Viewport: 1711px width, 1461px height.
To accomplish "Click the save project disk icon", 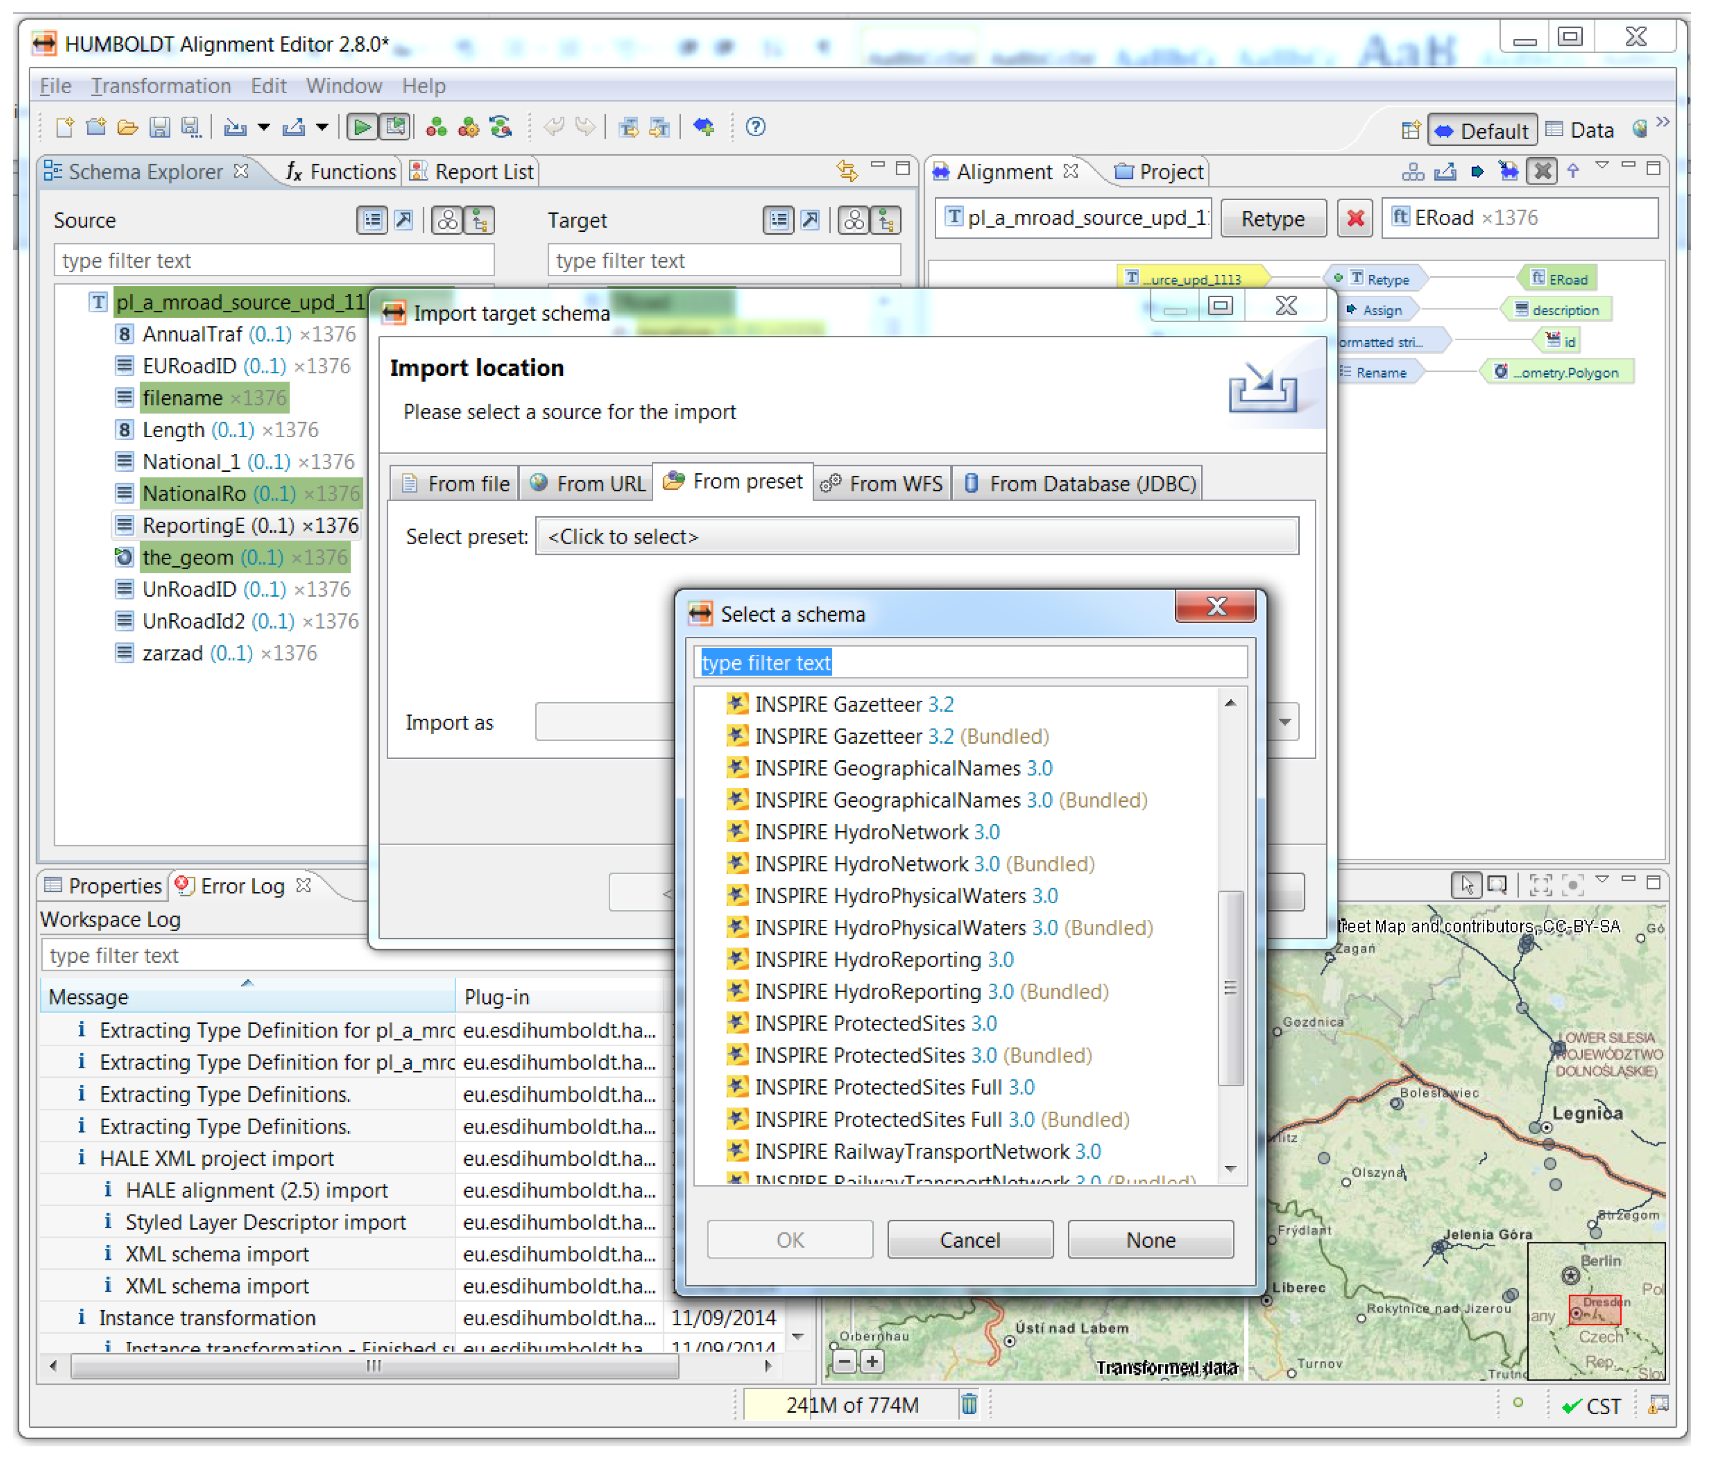I will (x=160, y=128).
